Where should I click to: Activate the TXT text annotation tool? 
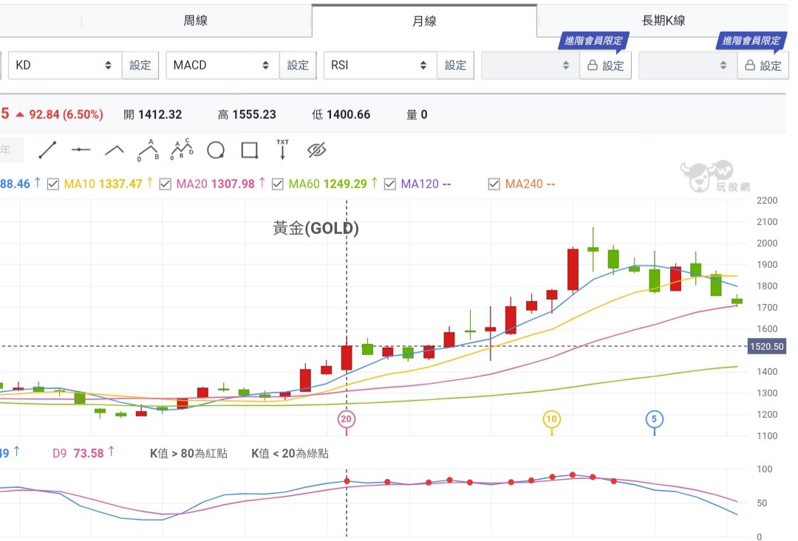pos(282,149)
